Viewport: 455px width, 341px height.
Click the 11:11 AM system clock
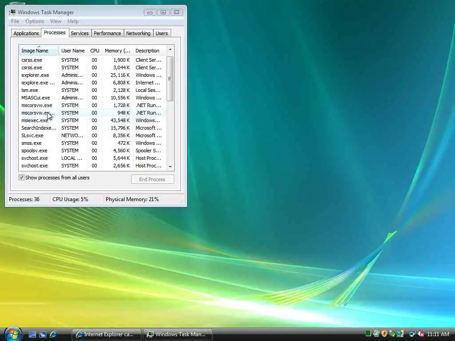point(438,334)
